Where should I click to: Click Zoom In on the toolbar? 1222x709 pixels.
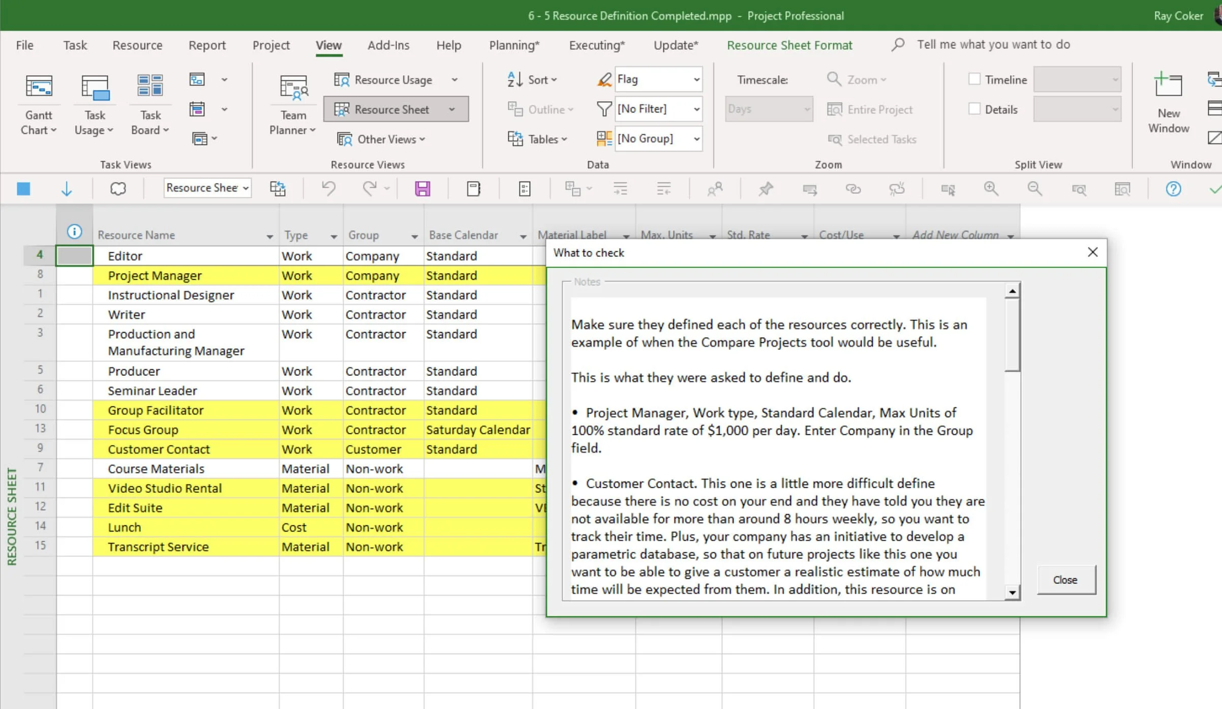tap(991, 188)
